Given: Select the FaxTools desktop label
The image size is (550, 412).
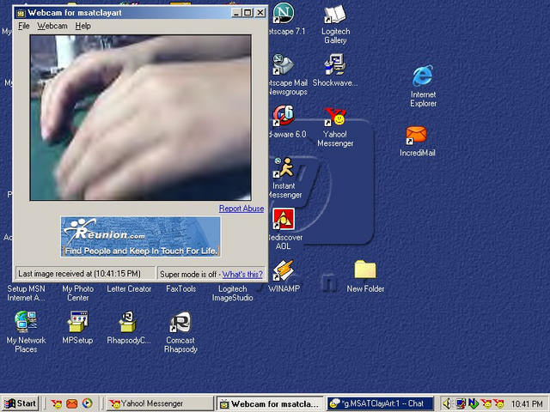Looking at the screenshot, I should pos(180,289).
